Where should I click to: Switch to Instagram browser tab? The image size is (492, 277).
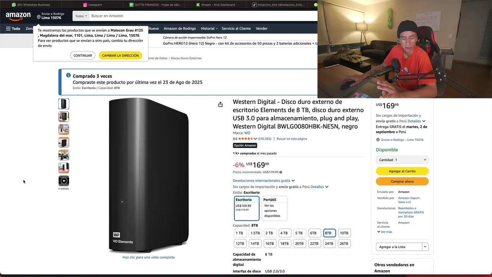(92, 5)
